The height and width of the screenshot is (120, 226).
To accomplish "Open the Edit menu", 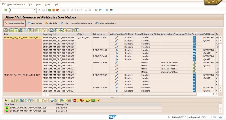I will 30,5.
